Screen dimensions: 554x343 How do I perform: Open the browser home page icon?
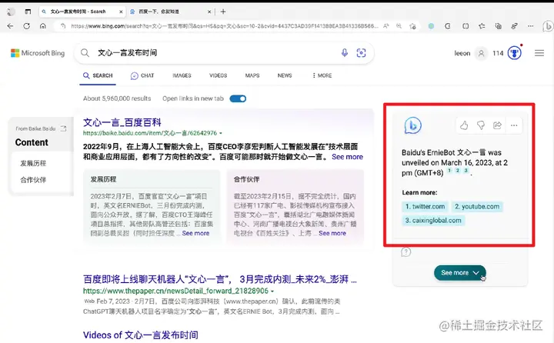[43, 26]
